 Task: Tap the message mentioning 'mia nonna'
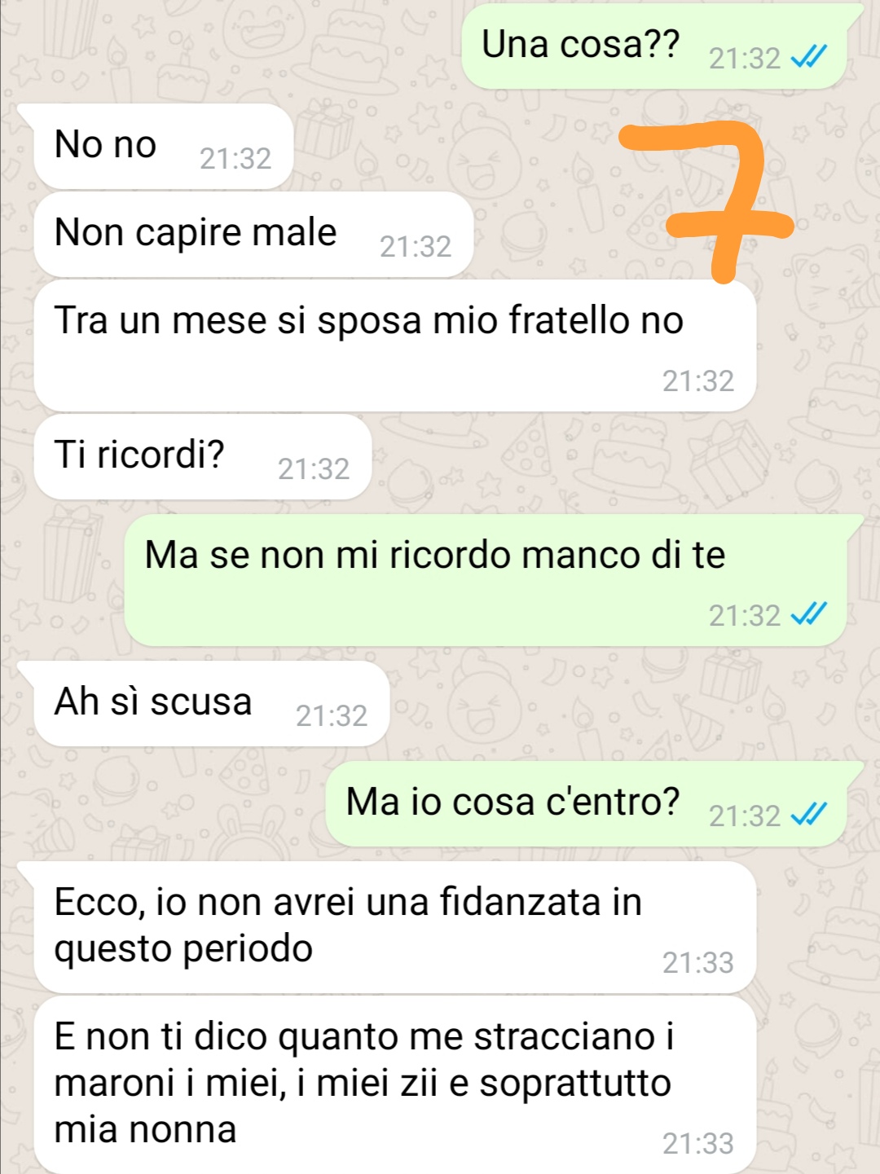click(x=395, y=1084)
